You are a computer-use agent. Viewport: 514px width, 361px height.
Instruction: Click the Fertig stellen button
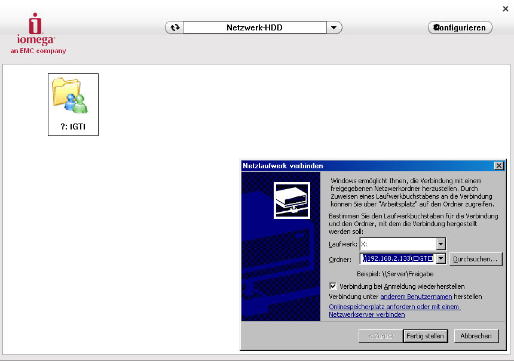[x=425, y=336]
